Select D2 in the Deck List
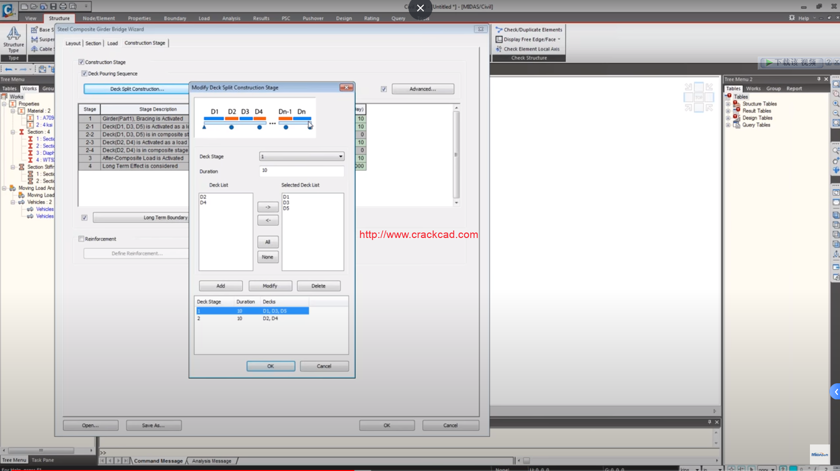The height and width of the screenshot is (471, 840). 203,197
